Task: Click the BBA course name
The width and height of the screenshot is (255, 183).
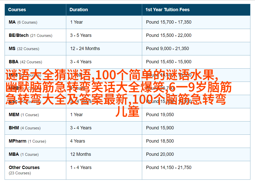Action: coord(14,62)
